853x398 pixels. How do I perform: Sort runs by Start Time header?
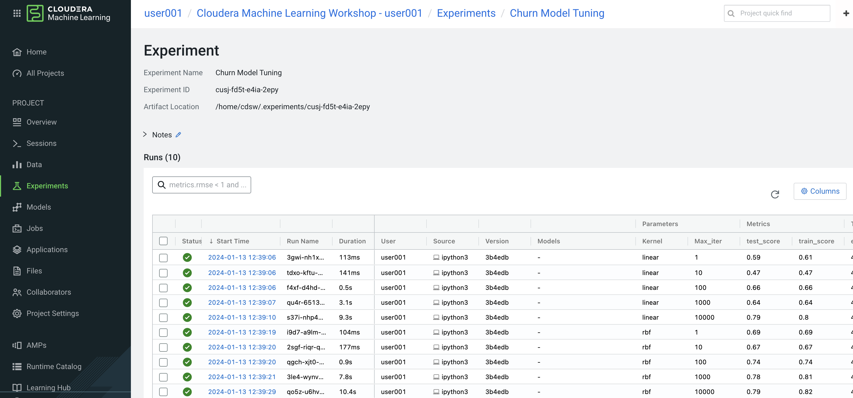(233, 241)
